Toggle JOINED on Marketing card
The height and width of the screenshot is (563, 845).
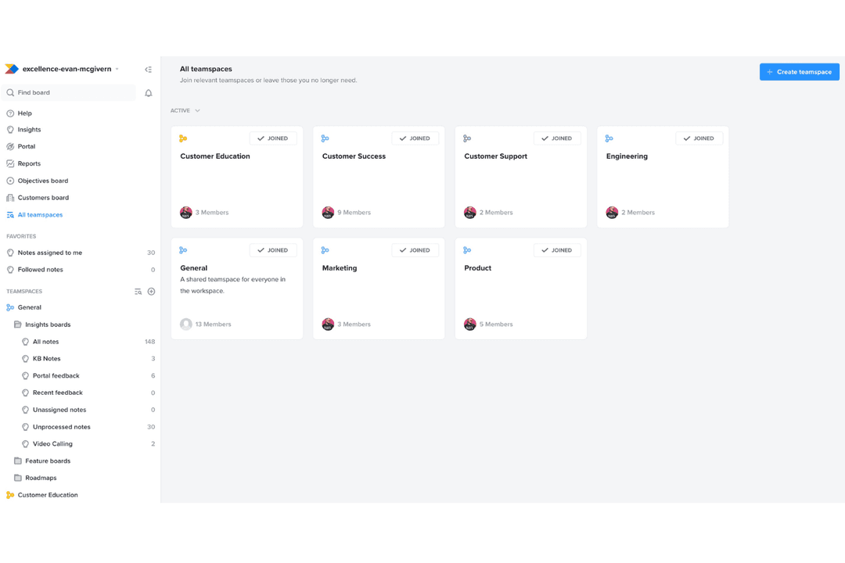click(x=415, y=250)
